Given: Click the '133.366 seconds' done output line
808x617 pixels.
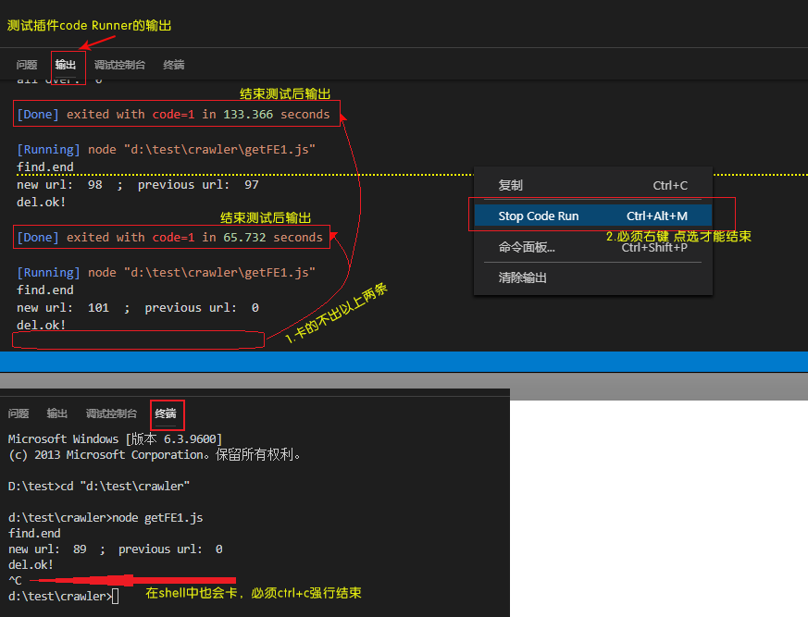Looking at the screenshot, I should (173, 115).
